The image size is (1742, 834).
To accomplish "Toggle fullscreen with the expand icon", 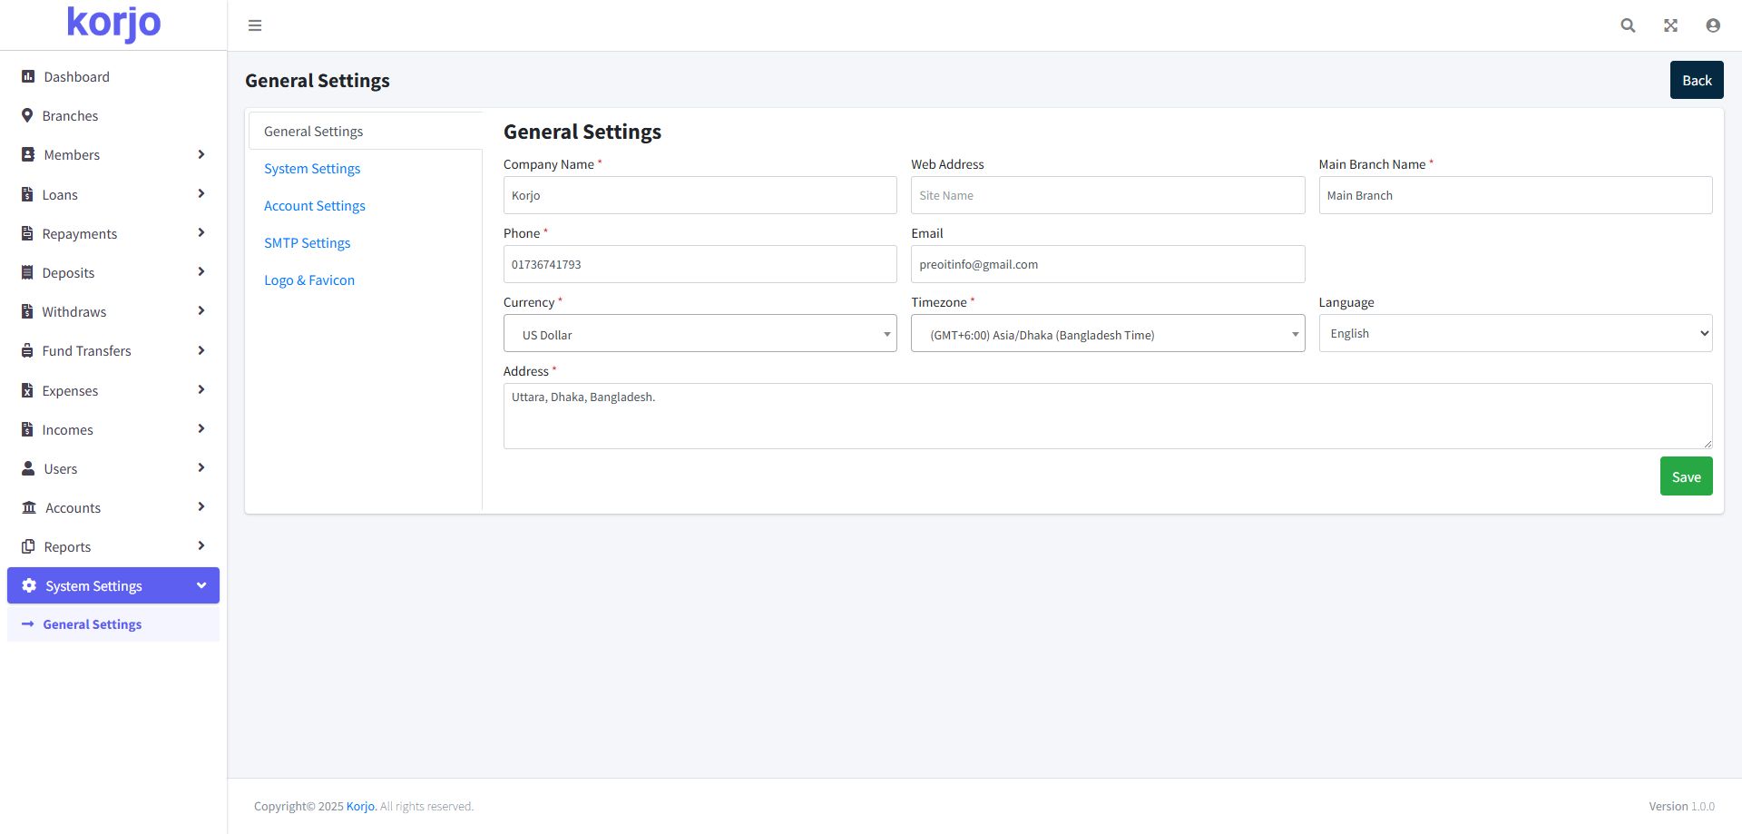I will coord(1670,25).
